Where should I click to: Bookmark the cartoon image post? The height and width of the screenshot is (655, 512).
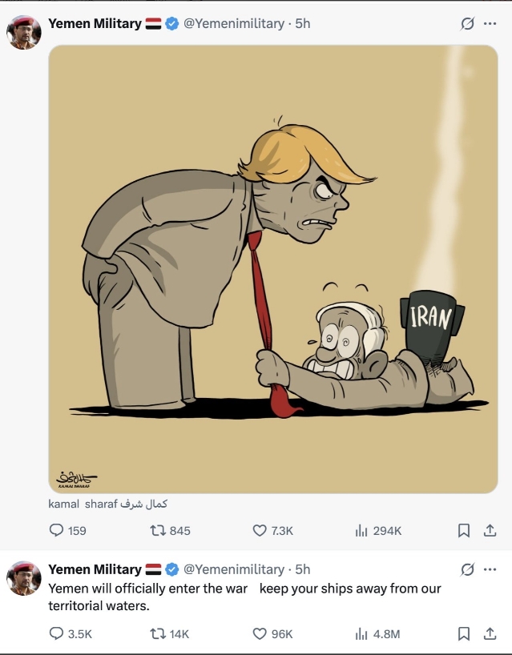(463, 531)
